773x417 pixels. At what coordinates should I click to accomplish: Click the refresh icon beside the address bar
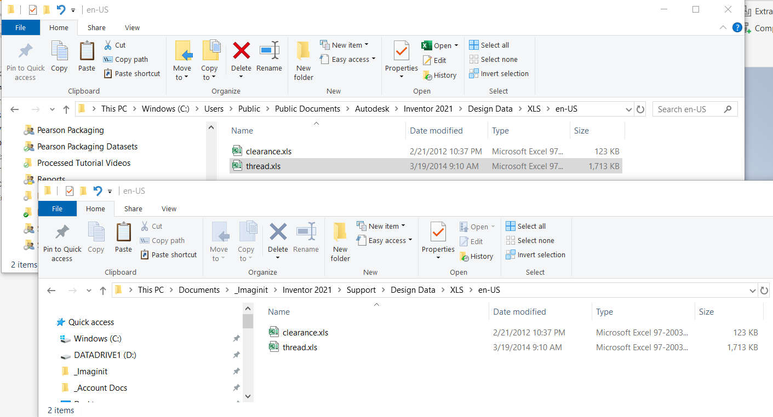point(640,109)
